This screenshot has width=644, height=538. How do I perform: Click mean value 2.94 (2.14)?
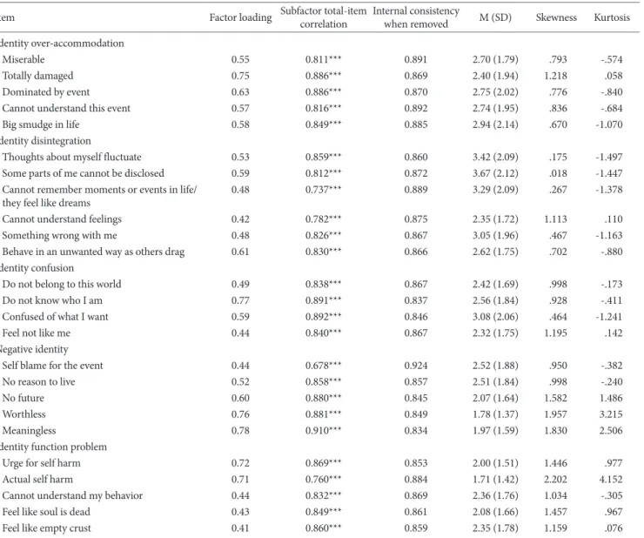[x=495, y=124]
